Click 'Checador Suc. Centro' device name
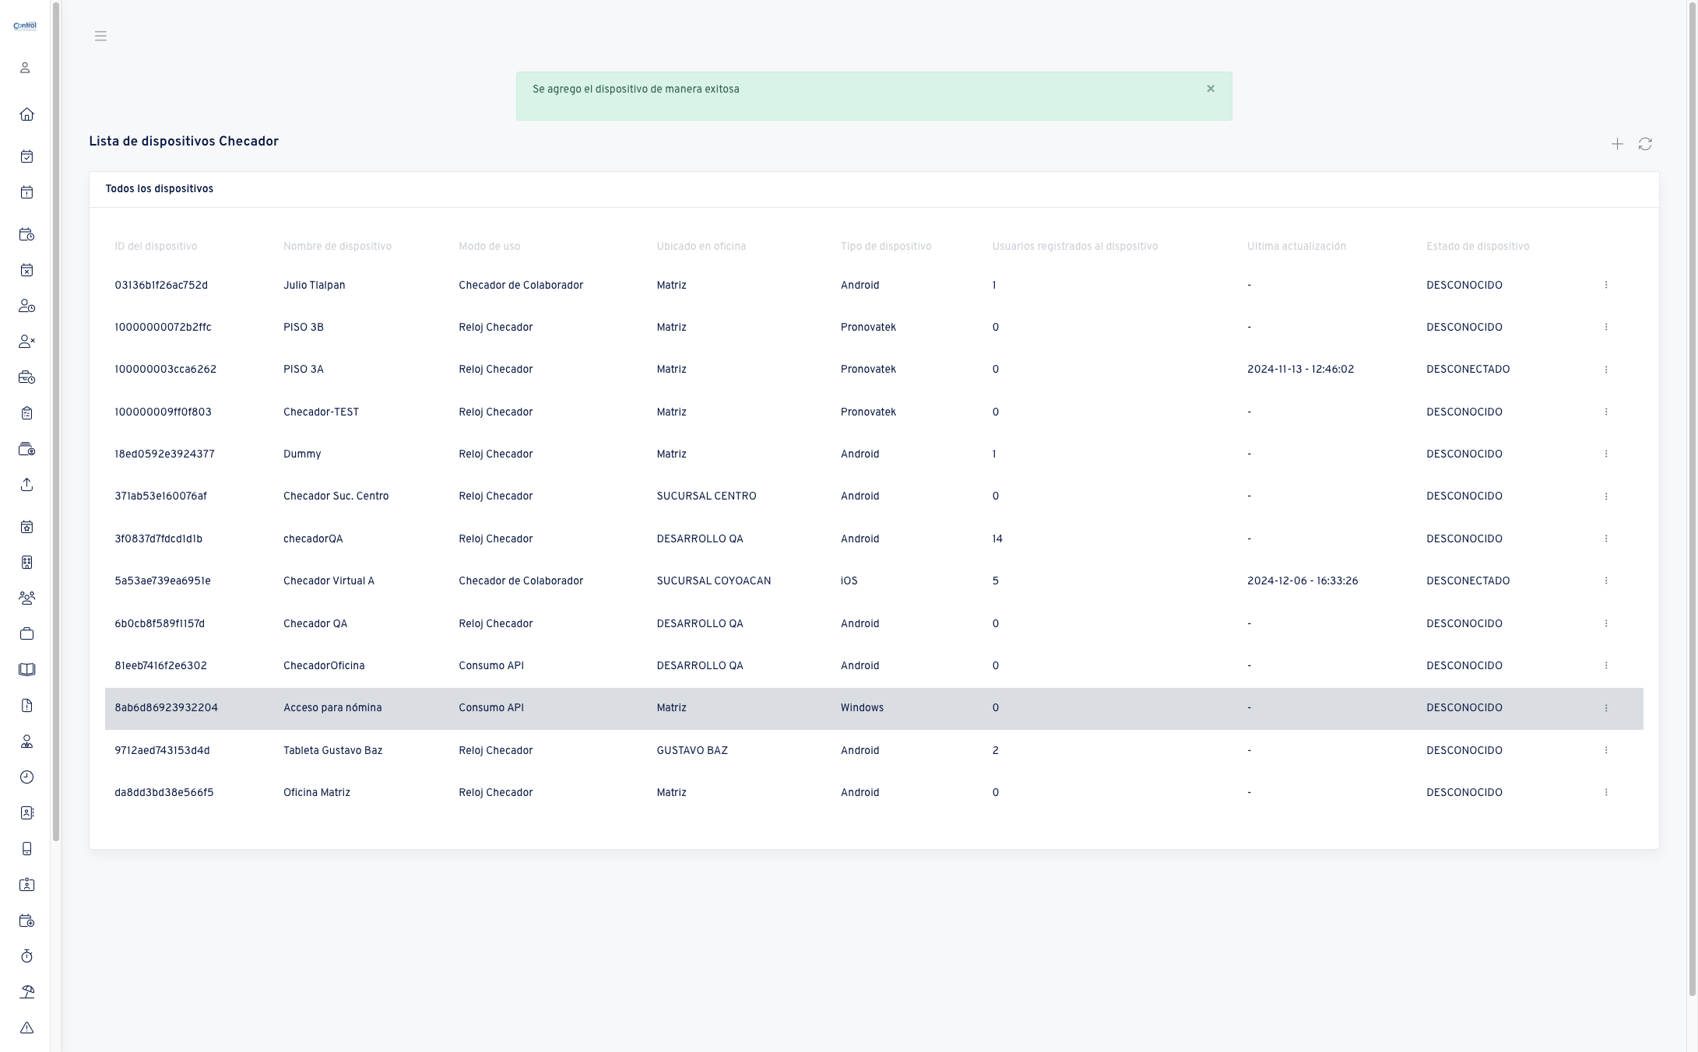Screen dimensions: 1698x1052 [336, 496]
